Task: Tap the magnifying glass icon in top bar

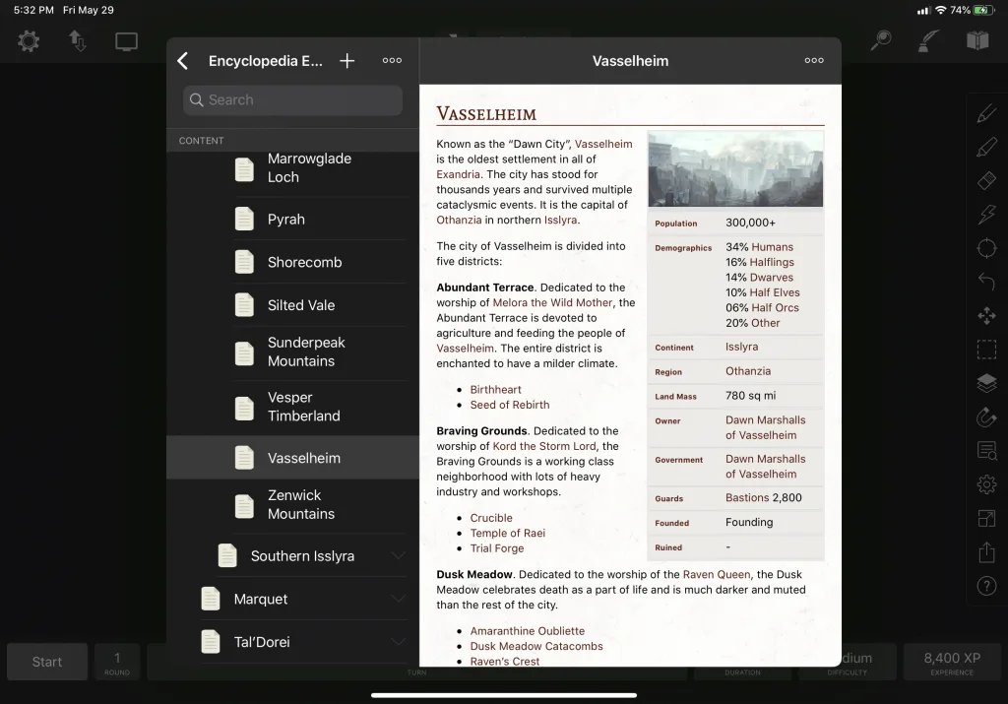Action: tap(881, 40)
